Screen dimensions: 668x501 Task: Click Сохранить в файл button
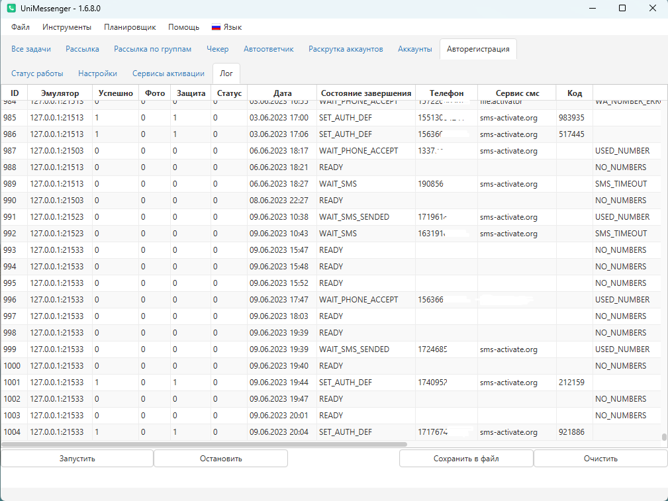point(466,459)
